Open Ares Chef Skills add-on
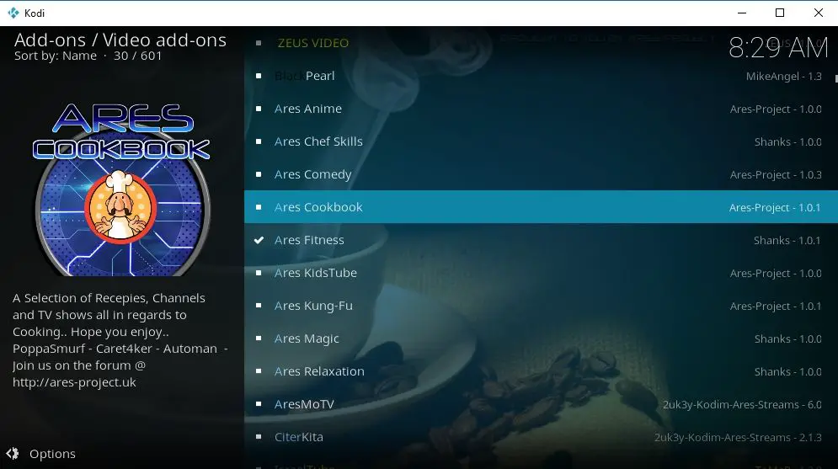The width and height of the screenshot is (838, 469). point(541,141)
